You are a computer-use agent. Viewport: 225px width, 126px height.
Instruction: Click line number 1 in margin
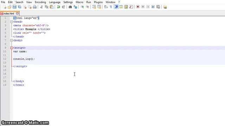point(5,18)
